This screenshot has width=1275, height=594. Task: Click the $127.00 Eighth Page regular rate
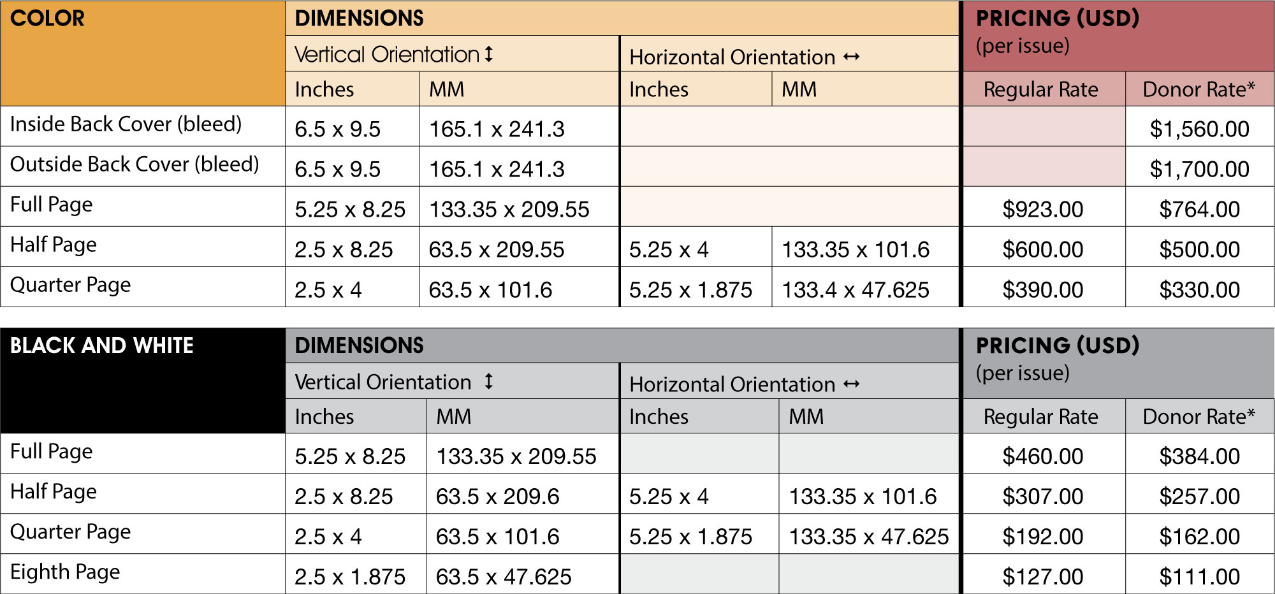pyautogui.click(x=1043, y=576)
